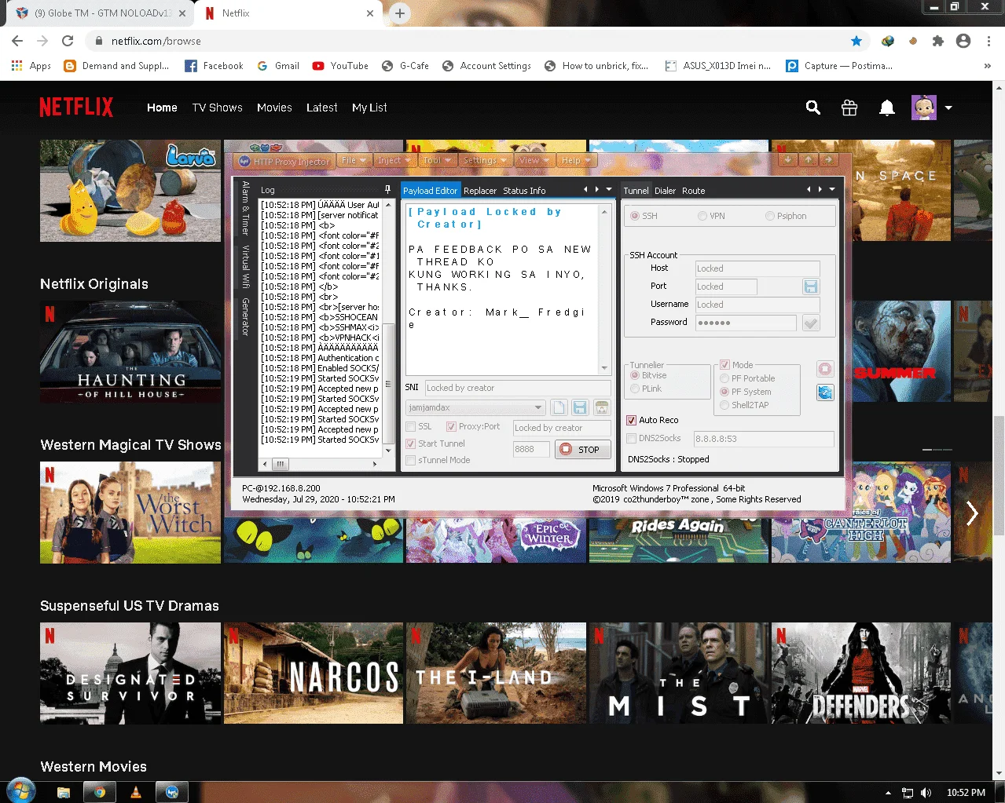
Task: Select the VPN radio button
Action: pyautogui.click(x=702, y=216)
